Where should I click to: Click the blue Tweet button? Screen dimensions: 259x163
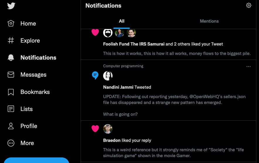(36, 160)
